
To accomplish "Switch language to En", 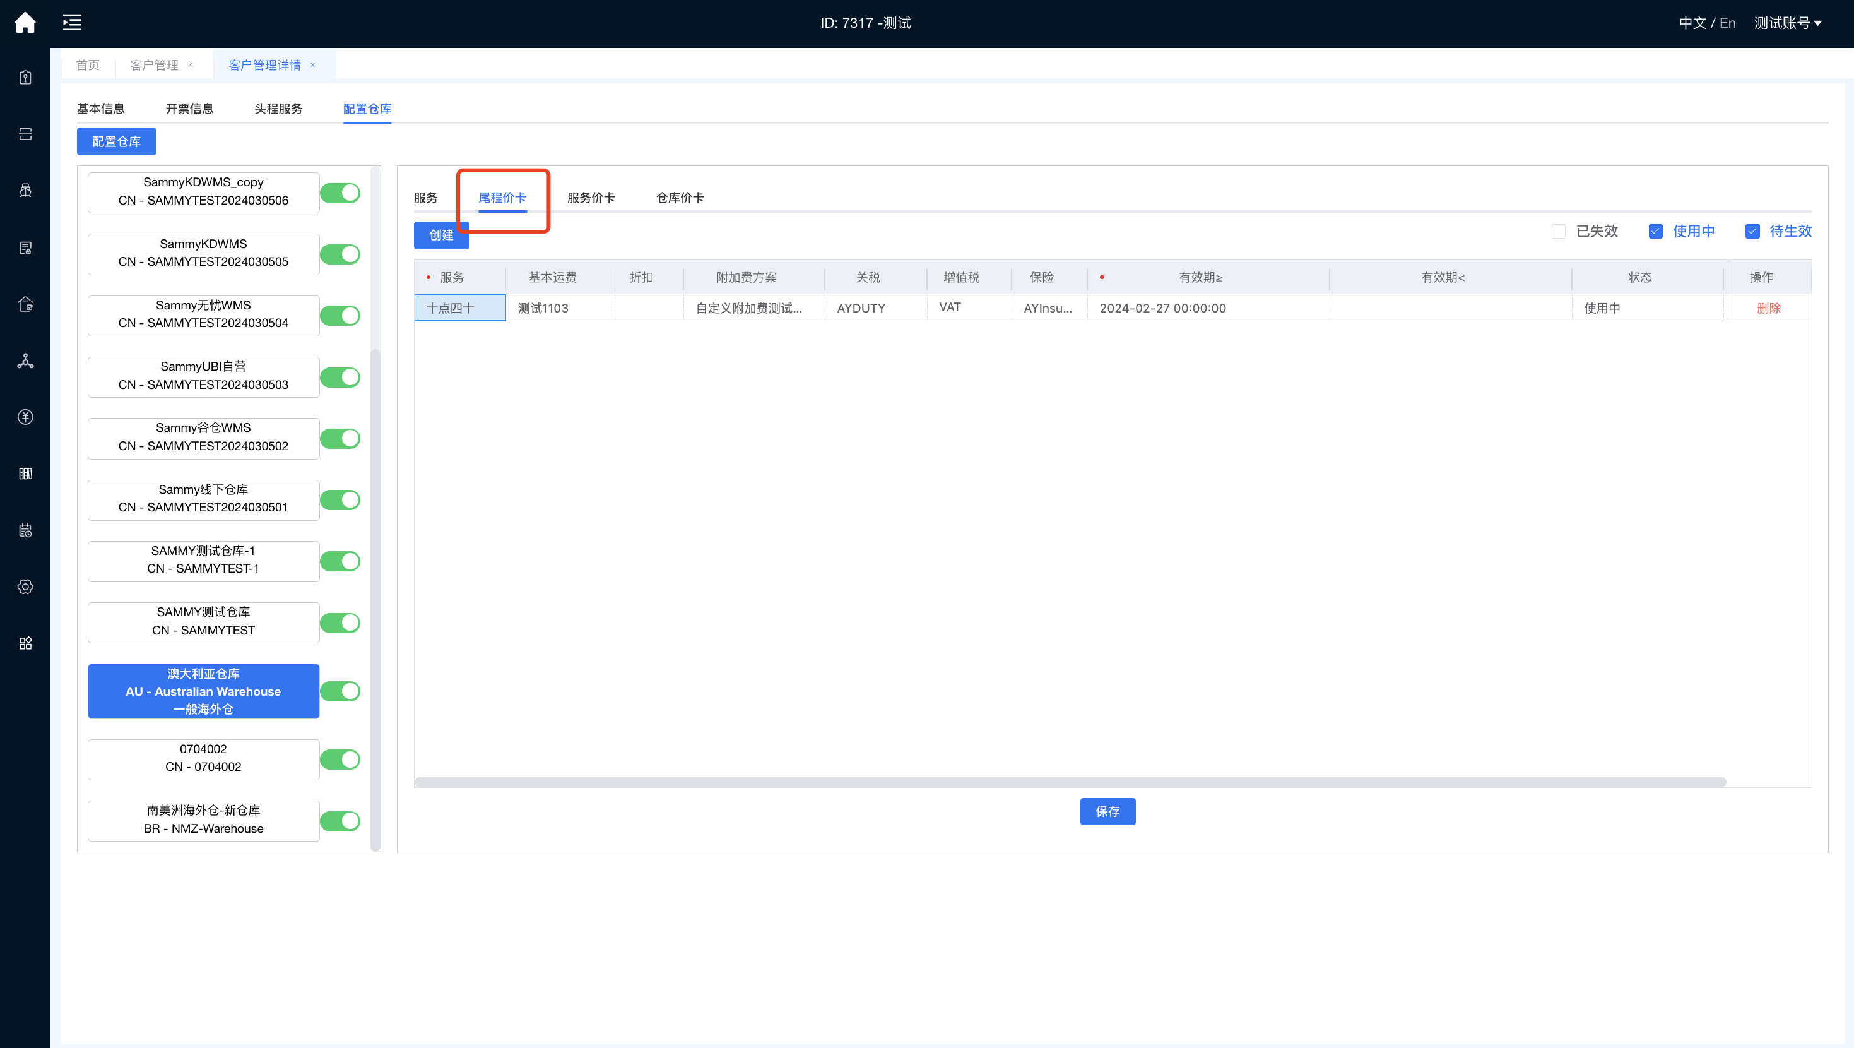I will click(x=1727, y=23).
